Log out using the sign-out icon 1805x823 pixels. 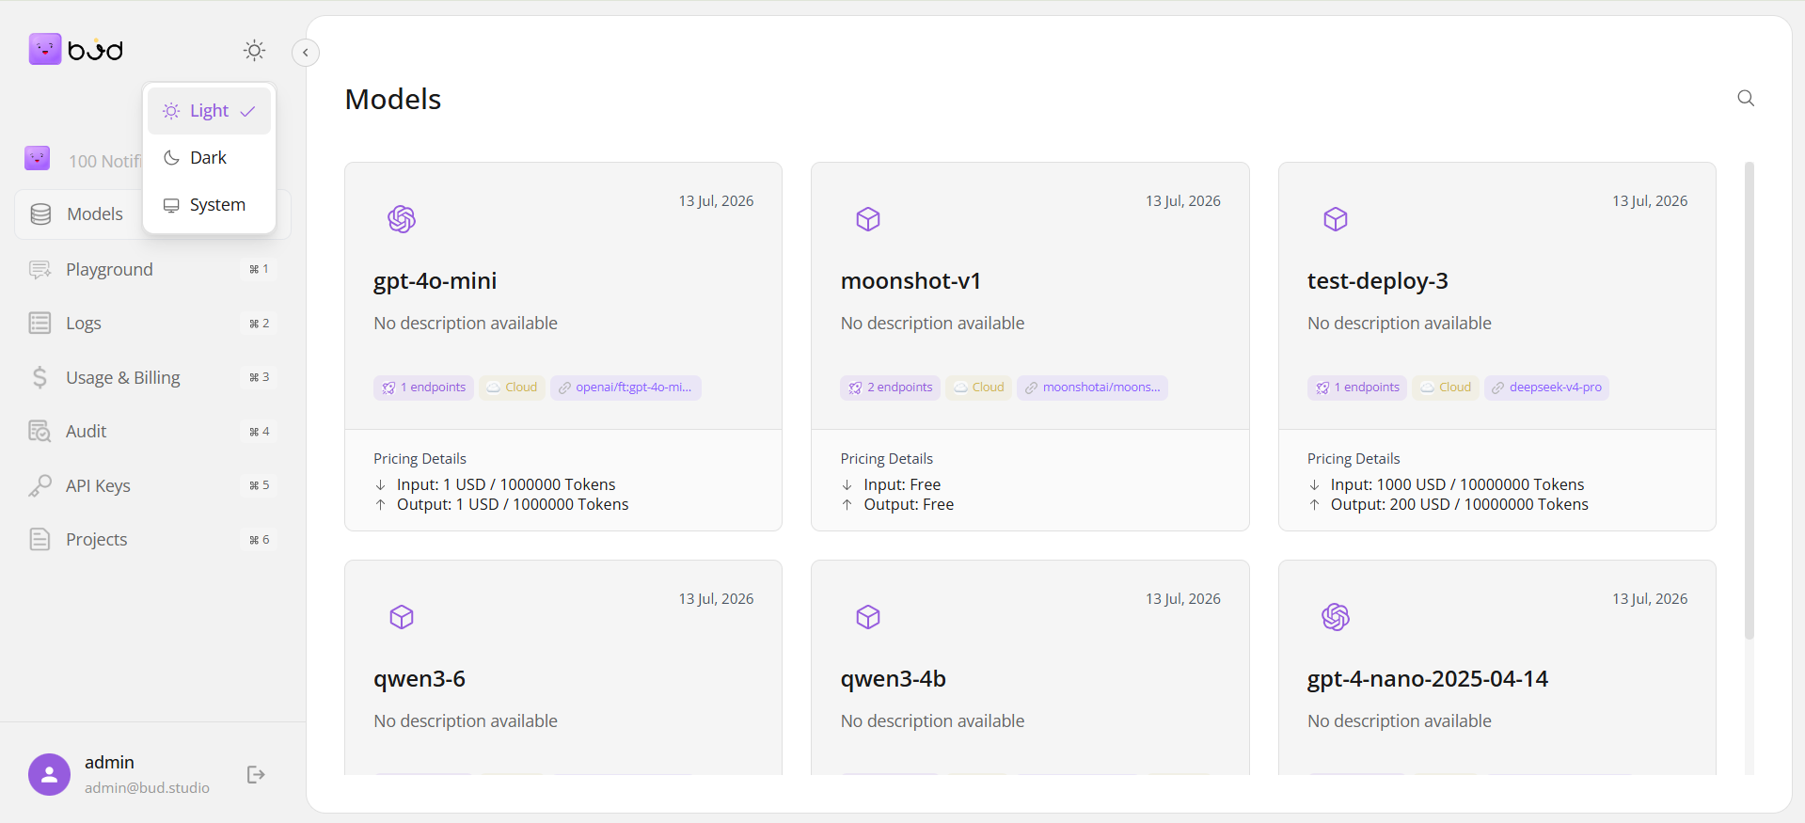point(256,775)
